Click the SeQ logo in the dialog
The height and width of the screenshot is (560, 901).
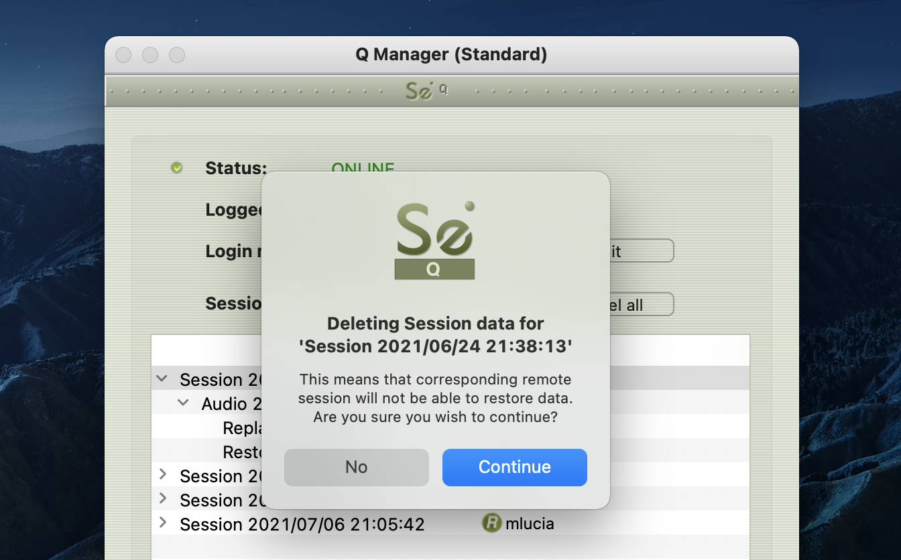pyautogui.click(x=435, y=240)
